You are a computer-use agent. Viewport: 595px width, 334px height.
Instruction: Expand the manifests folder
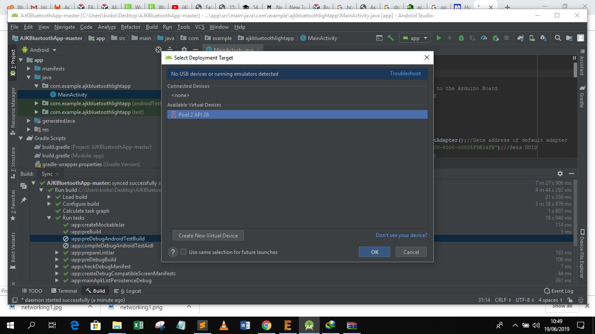coord(29,69)
